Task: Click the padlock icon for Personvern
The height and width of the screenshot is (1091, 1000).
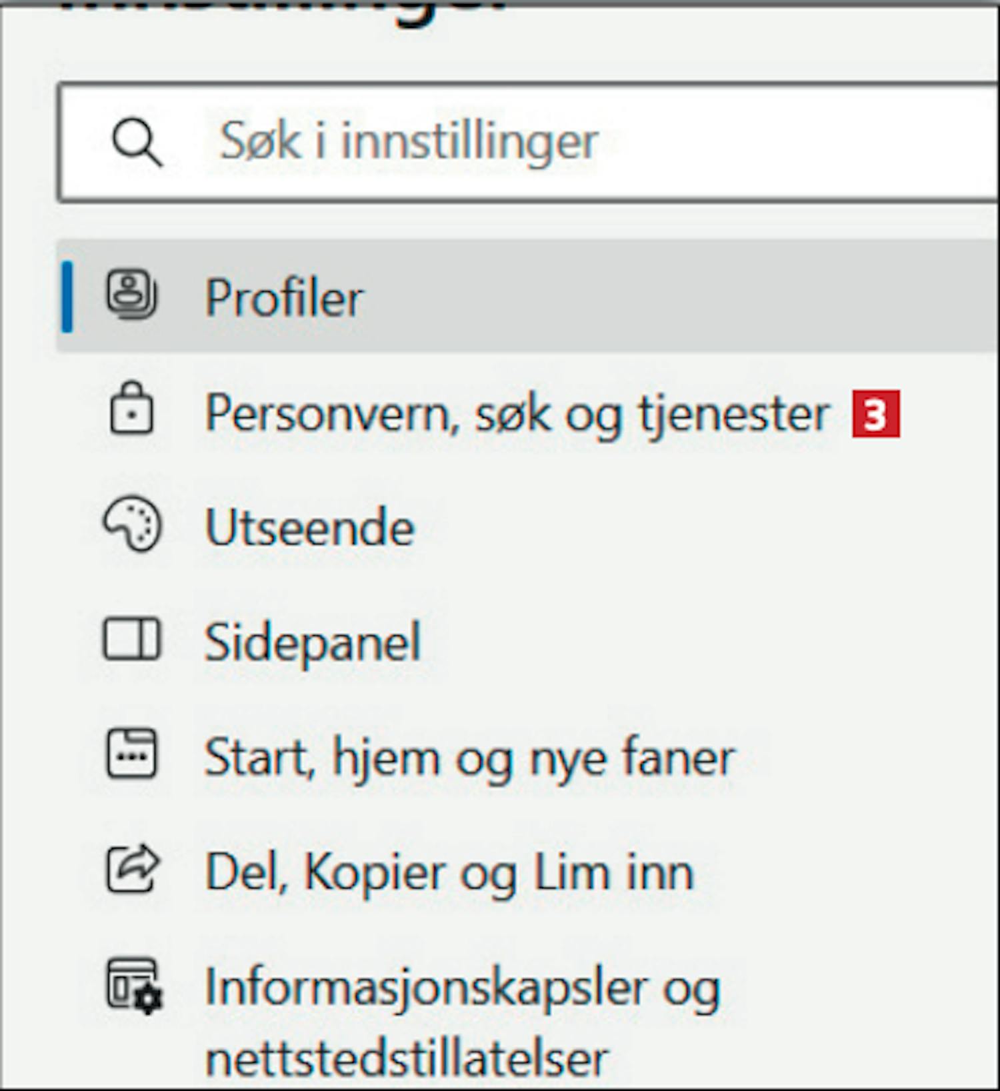Action: [x=131, y=408]
